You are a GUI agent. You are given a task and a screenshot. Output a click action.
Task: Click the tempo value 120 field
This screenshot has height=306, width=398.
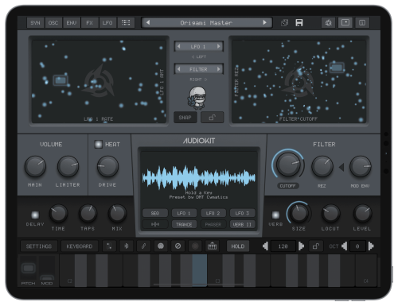click(283, 246)
